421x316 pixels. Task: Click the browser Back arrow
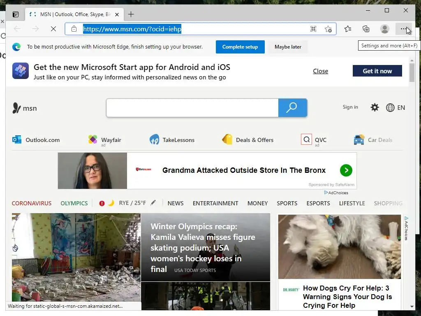17,29
